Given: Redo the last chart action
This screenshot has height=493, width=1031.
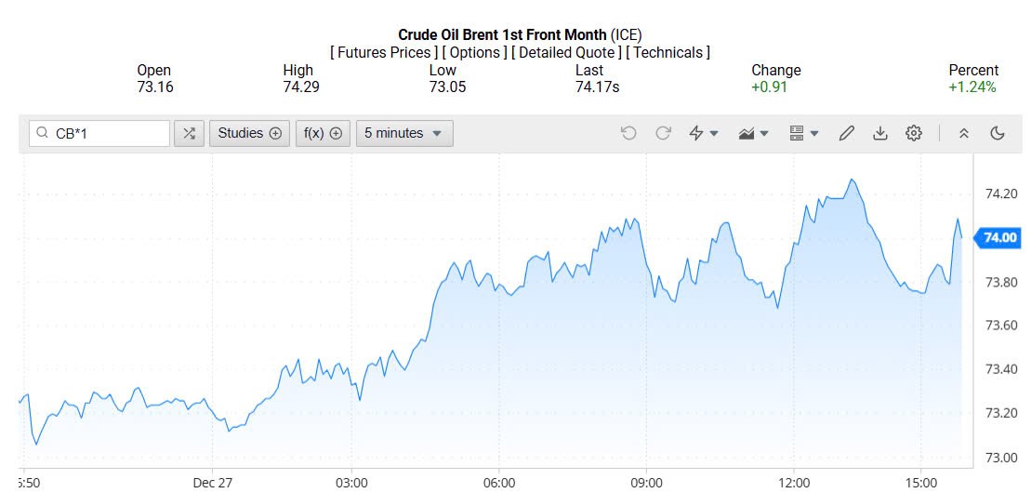Looking at the screenshot, I should (663, 133).
